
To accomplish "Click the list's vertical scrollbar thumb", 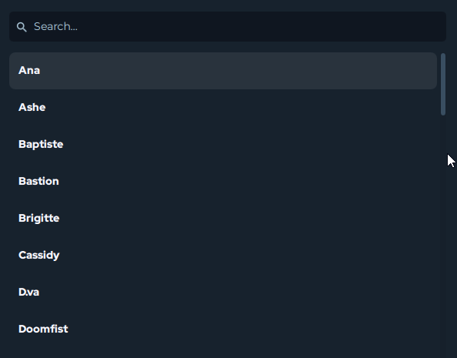I will [x=443, y=84].
